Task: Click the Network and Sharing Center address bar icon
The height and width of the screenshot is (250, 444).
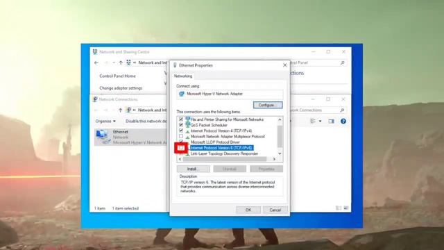Action: click(x=128, y=62)
